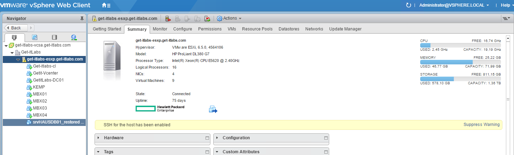Maximize the Configuration panel
The image size is (514, 155).
point(326,138)
